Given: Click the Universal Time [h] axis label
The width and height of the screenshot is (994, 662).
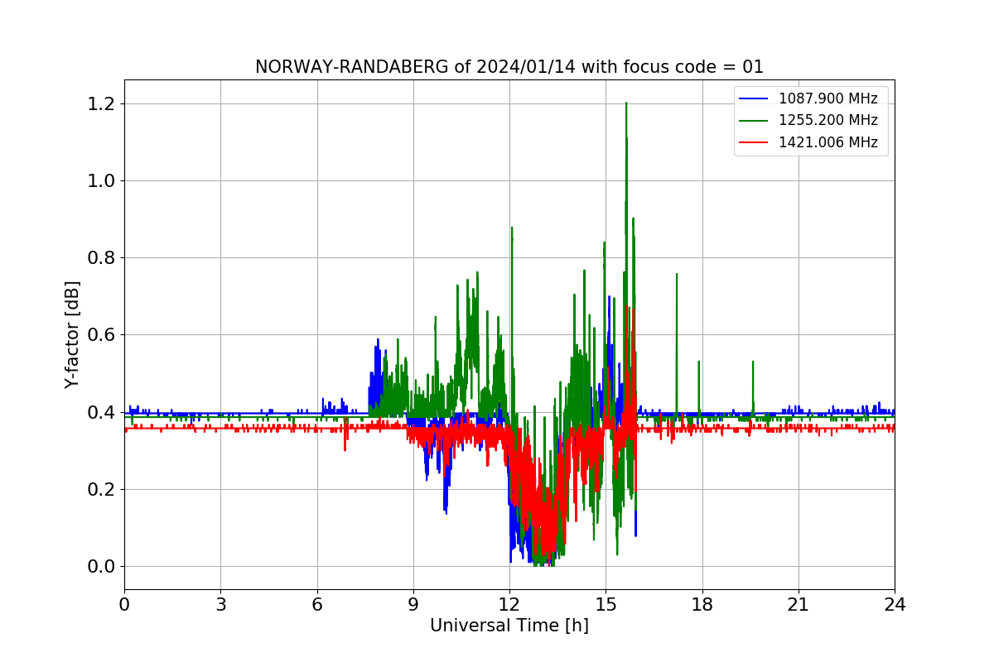Looking at the screenshot, I should [x=509, y=626].
